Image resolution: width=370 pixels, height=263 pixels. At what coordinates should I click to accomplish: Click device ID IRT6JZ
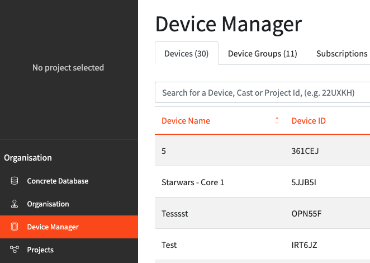tap(305, 245)
